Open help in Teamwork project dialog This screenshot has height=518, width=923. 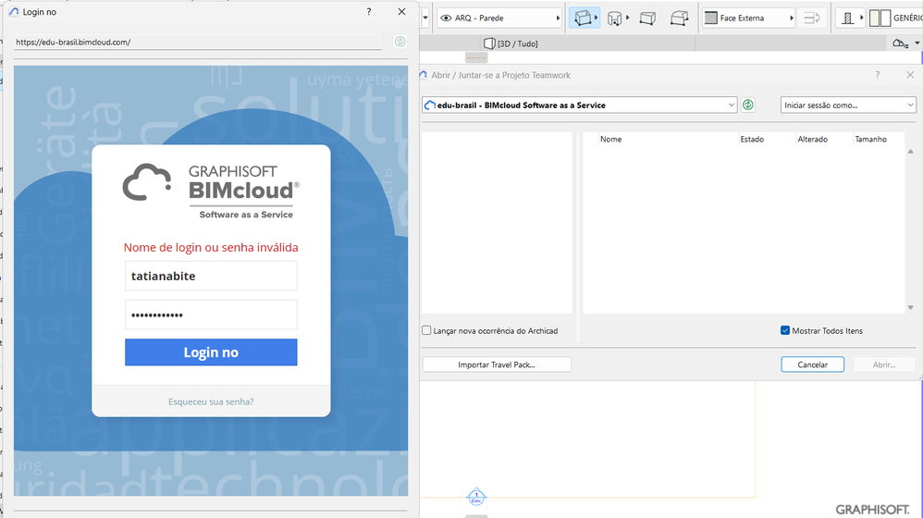click(x=877, y=75)
